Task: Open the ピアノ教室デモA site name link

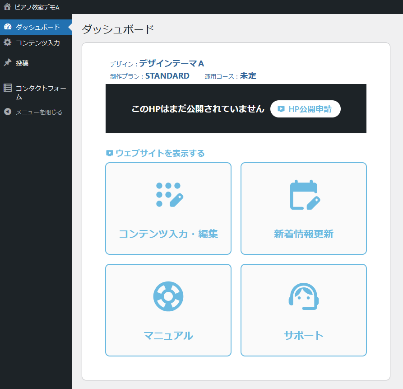Action: coord(37,7)
